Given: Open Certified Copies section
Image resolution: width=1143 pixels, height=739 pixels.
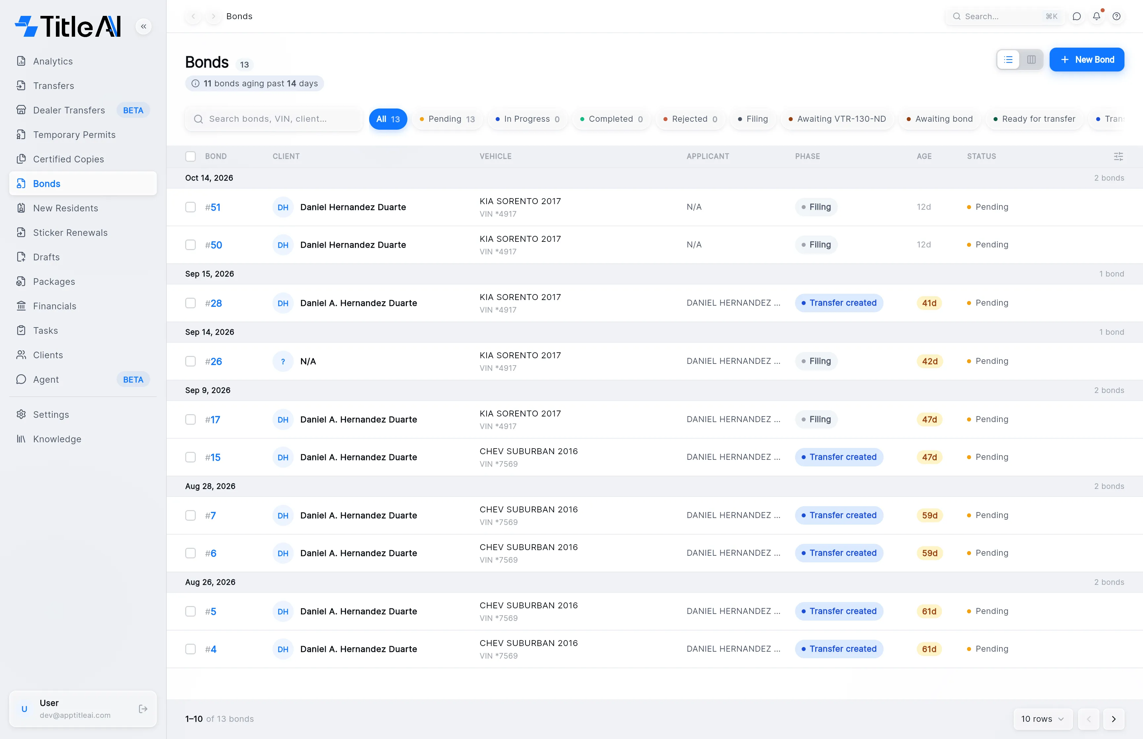Looking at the screenshot, I should tap(82, 159).
